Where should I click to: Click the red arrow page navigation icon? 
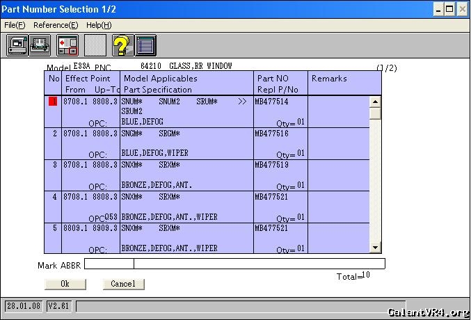tap(67, 45)
